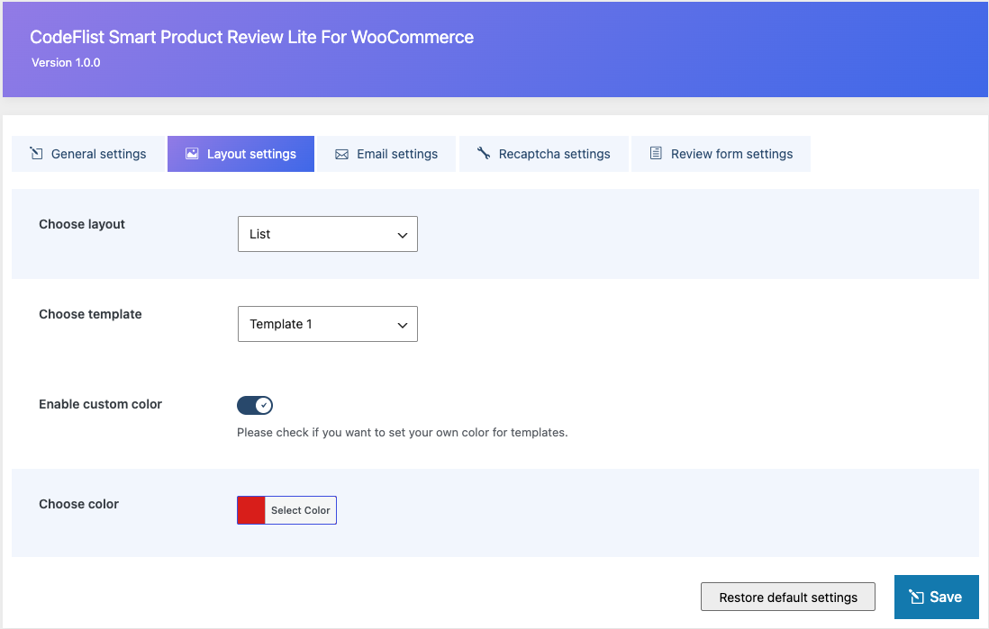Click the General settings tab icon
The height and width of the screenshot is (629, 989).
coord(37,153)
